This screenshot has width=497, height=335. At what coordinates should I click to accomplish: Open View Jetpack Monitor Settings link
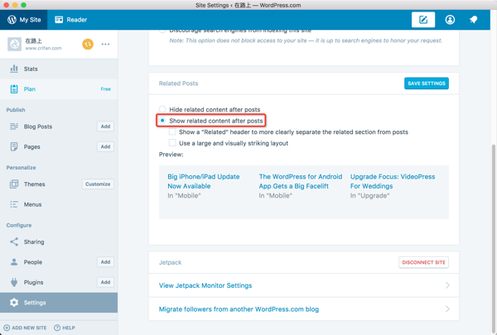pyautogui.click(x=205, y=285)
